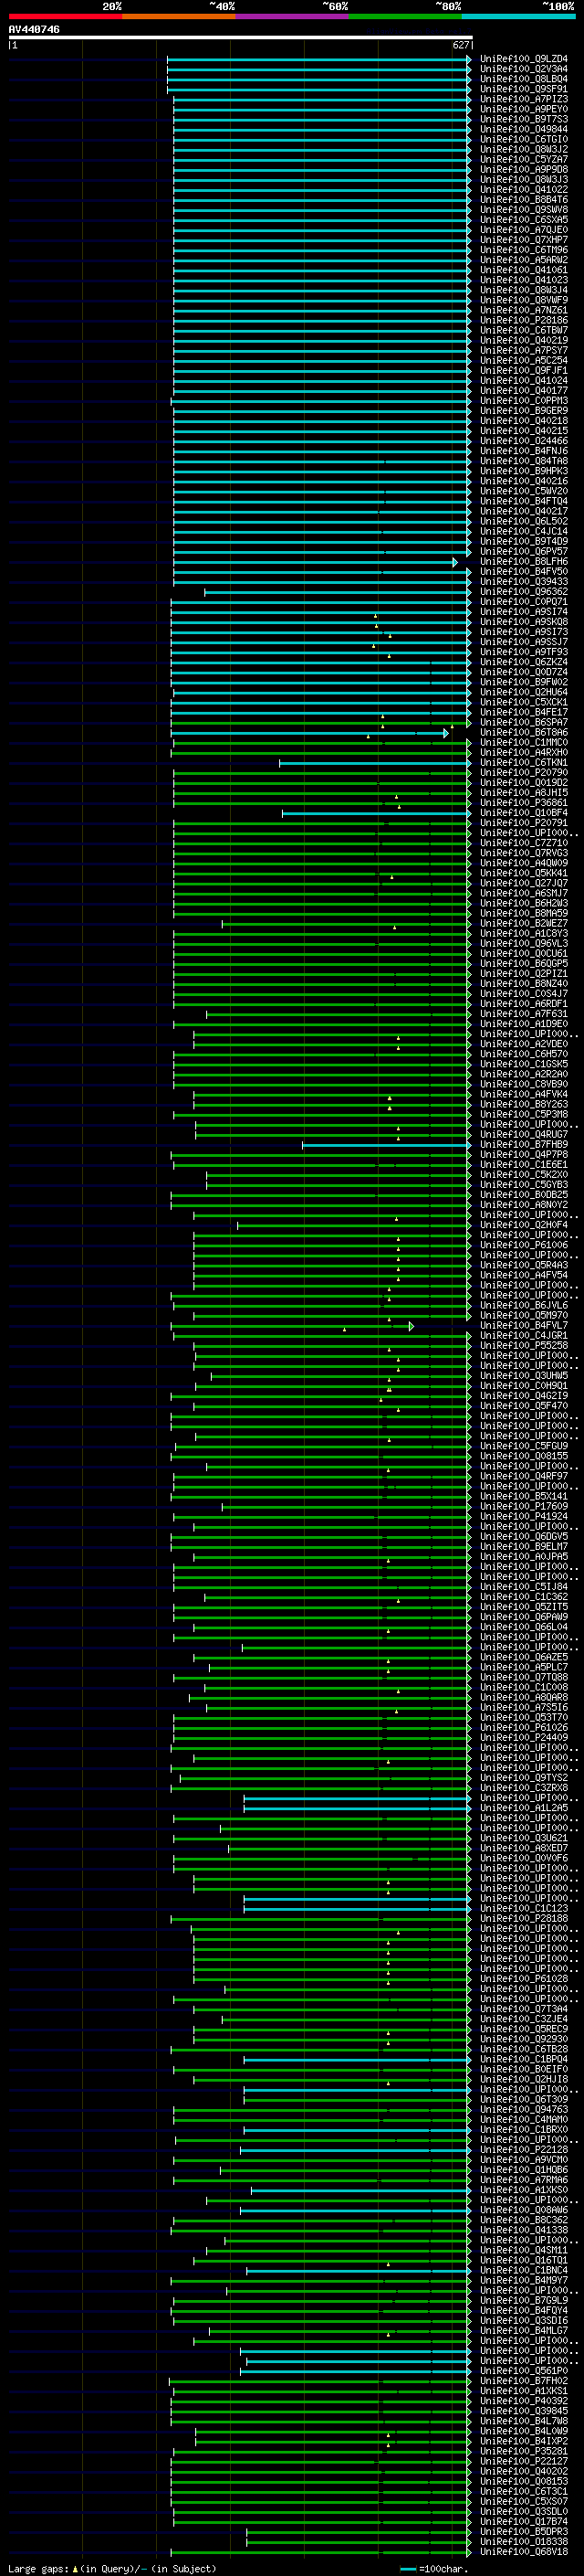Click the purple ~60% identity legend bar
584x2576 pixels.
(293, 16)
